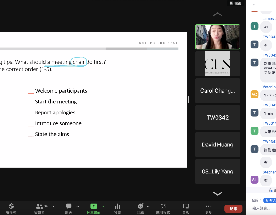Select the chat recipient 所有人 dropdown
Viewport: 276px width, 215px height.
(270, 200)
